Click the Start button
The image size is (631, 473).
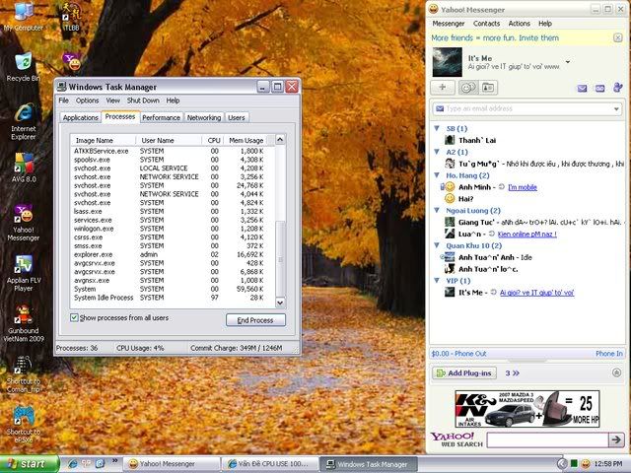29,464
